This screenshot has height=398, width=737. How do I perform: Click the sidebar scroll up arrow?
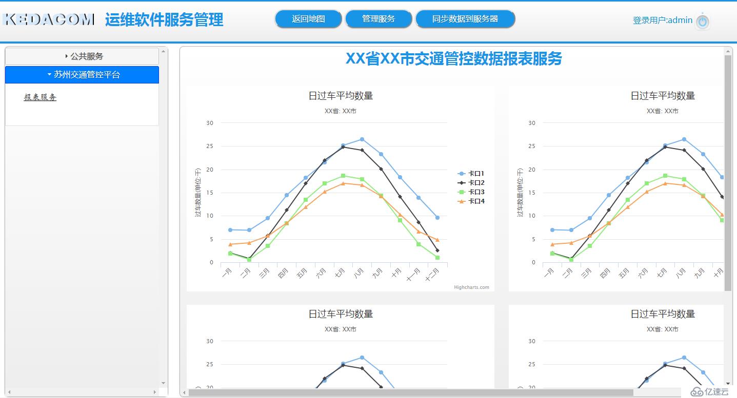[164, 51]
